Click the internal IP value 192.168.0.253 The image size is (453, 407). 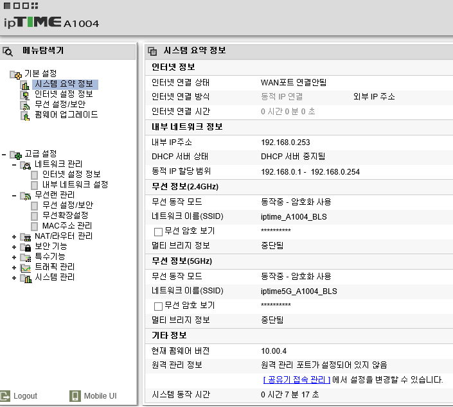click(x=285, y=143)
